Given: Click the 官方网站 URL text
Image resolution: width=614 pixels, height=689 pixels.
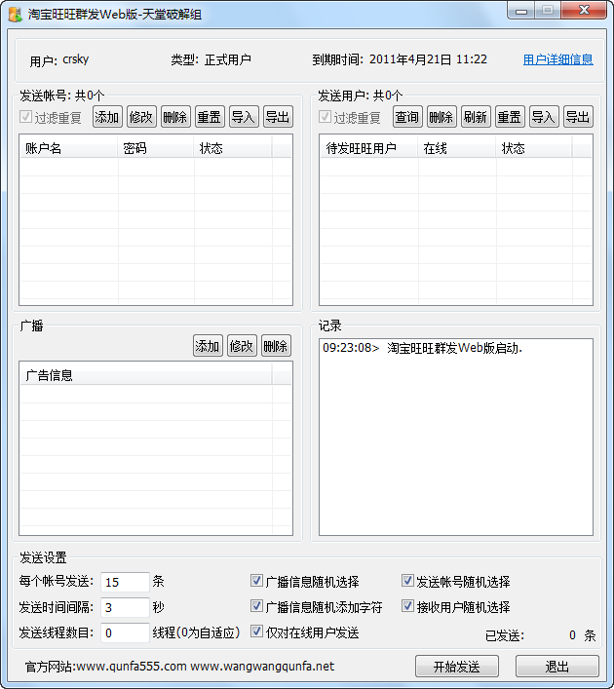Looking at the screenshot, I should pos(179,667).
